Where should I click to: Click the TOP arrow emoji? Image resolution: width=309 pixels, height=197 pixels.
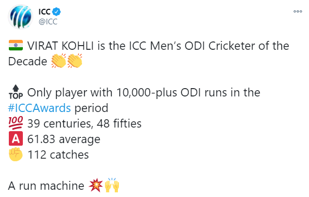(x=16, y=92)
